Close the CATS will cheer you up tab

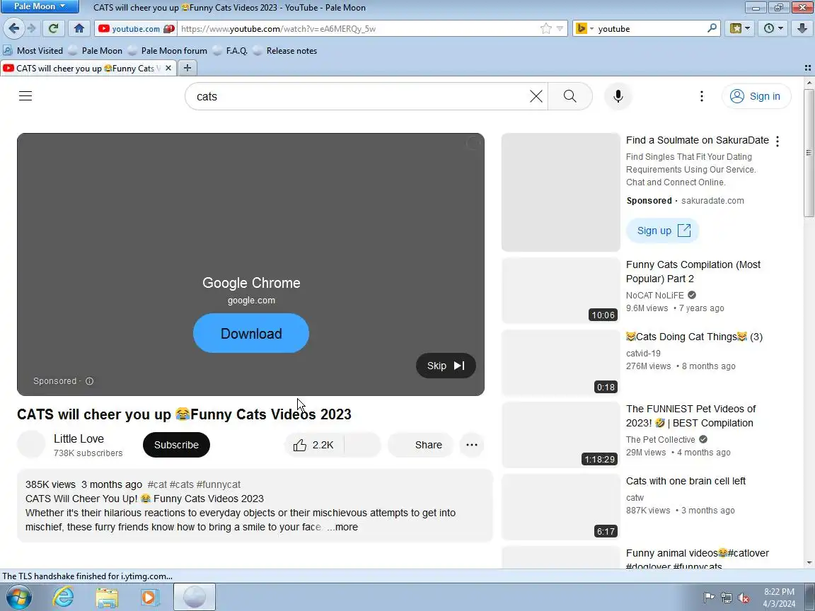tap(168, 68)
